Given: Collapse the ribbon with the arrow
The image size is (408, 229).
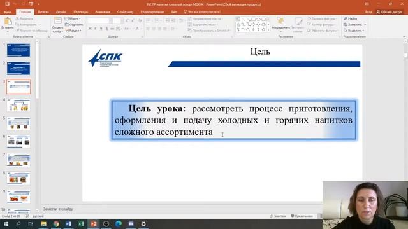Looking at the screenshot, I should coord(404,37).
